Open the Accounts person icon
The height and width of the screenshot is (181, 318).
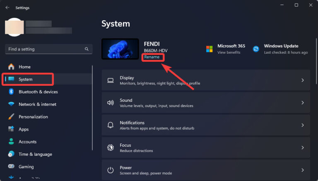(x=11, y=142)
